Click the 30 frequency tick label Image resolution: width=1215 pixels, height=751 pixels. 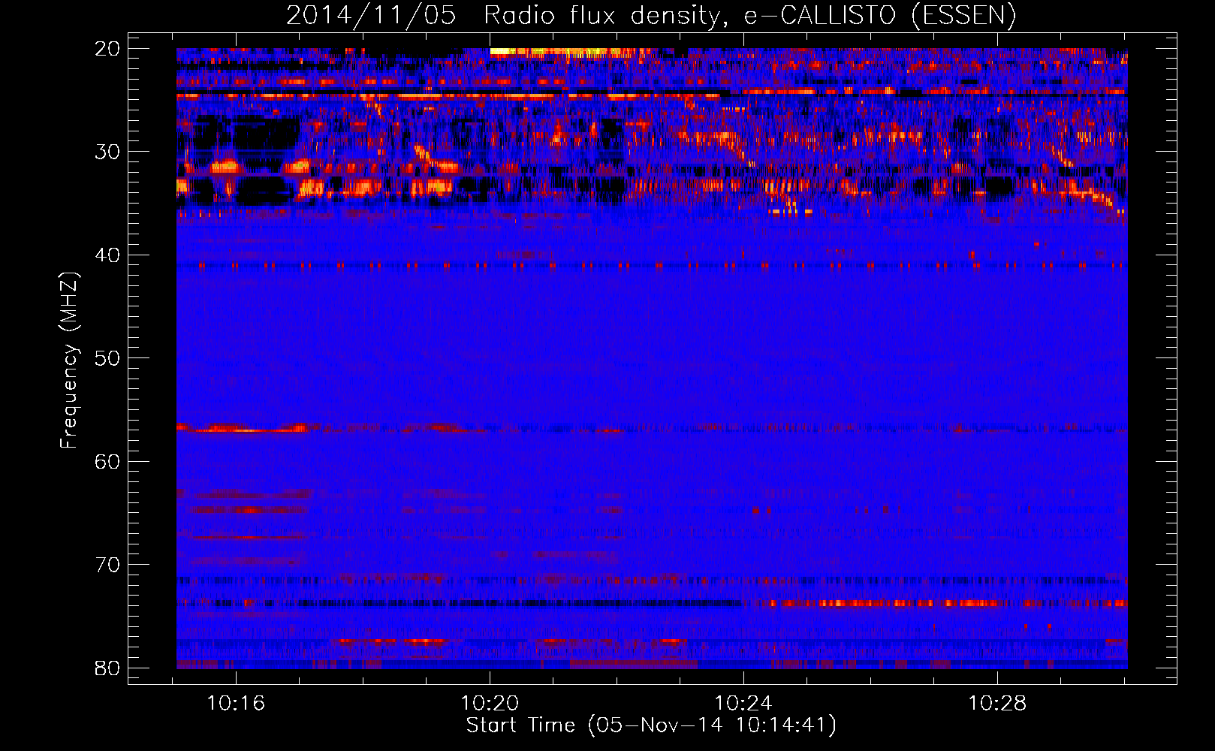(x=107, y=152)
